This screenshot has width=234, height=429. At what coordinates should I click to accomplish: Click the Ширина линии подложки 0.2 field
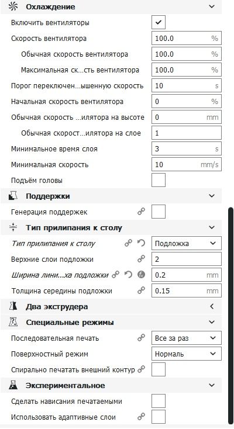pyautogui.click(x=187, y=275)
